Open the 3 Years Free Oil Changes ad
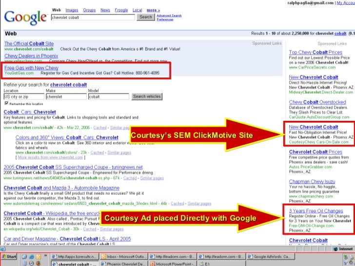The image size is (355, 266). tap(316, 211)
